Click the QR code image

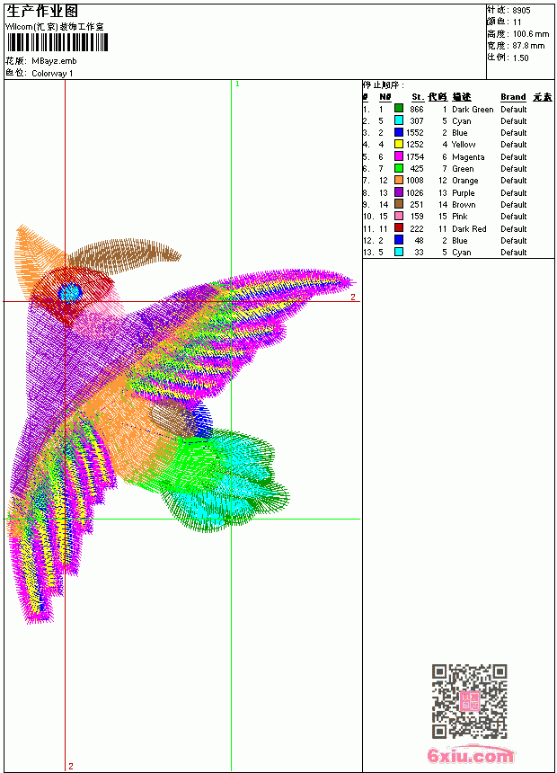[x=470, y=701]
